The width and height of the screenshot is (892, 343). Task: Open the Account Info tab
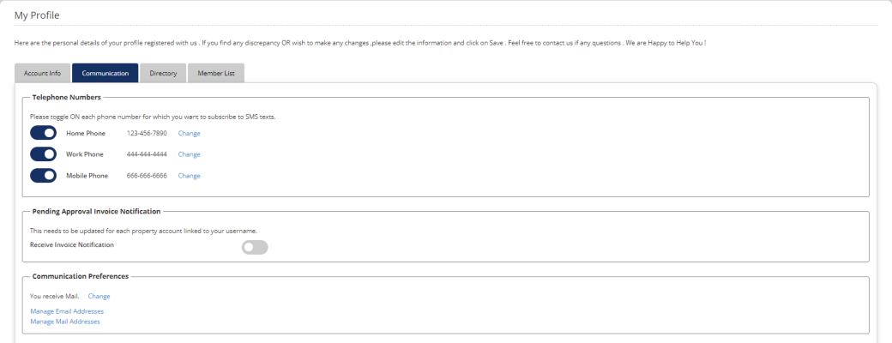[42, 73]
